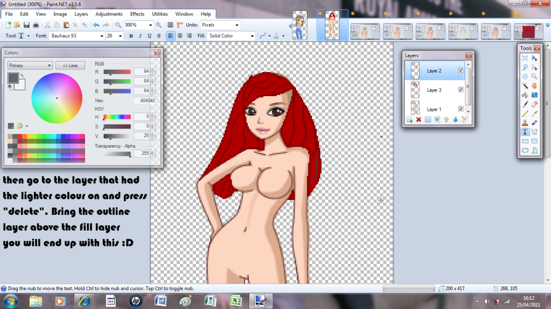Image resolution: width=551 pixels, height=309 pixels.
Task: Select the Gradient tool
Action: (x=534, y=95)
